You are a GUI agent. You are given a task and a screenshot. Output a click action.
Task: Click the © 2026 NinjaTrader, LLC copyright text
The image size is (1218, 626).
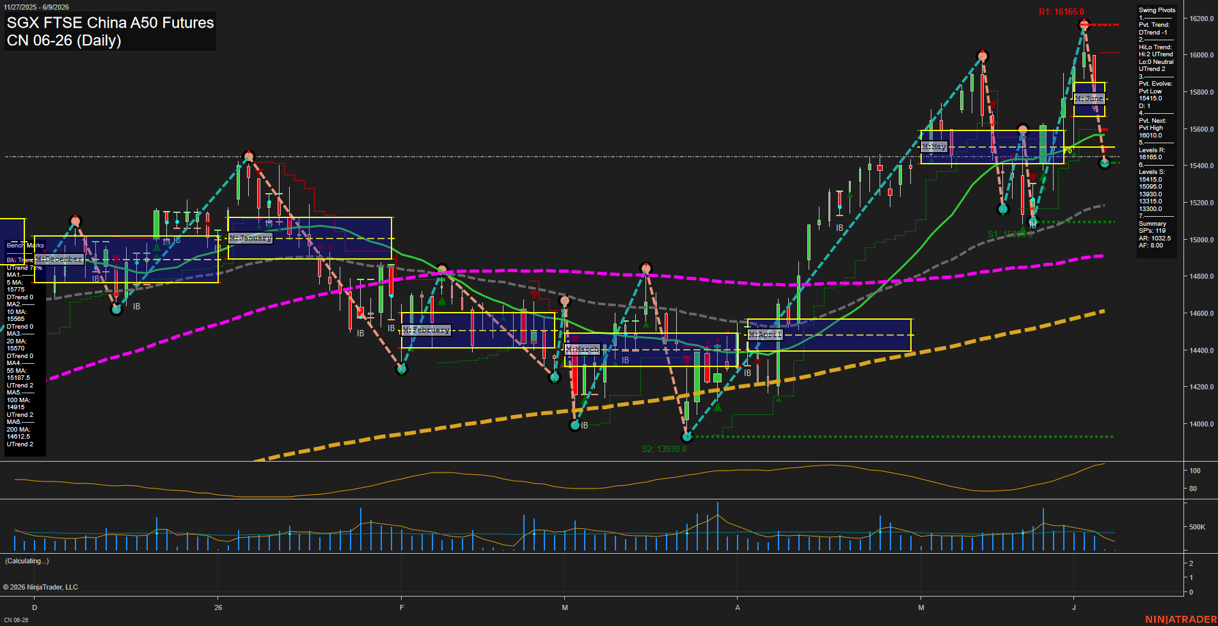point(40,587)
